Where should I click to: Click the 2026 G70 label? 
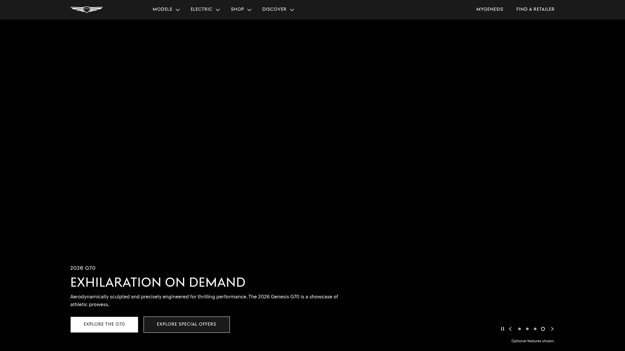coord(83,268)
